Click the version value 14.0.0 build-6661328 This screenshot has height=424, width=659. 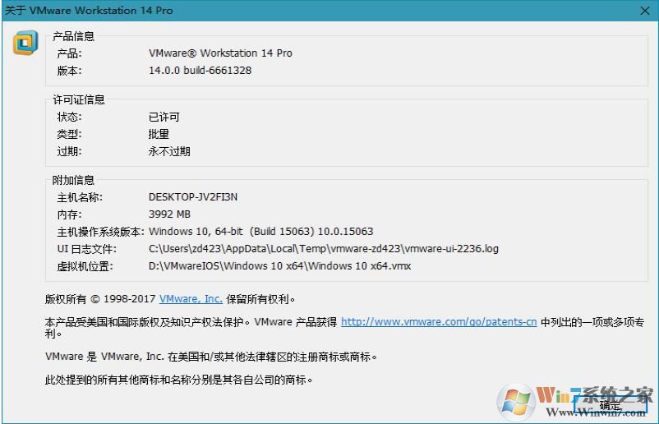200,70
